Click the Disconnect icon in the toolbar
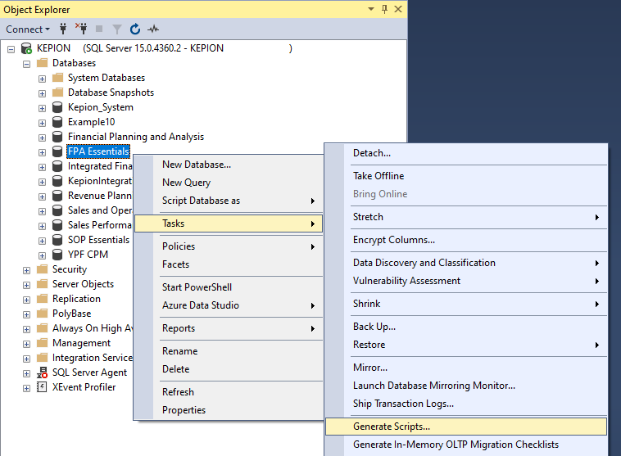The width and height of the screenshot is (621, 456). (x=81, y=29)
